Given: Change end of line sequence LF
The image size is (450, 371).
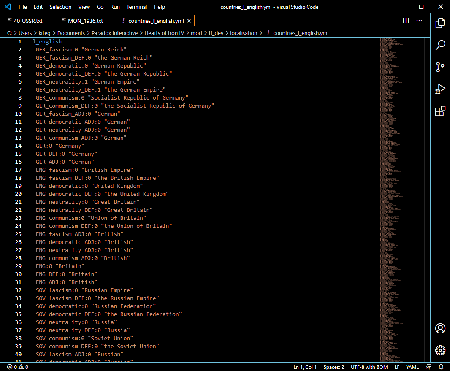Looking at the screenshot, I should point(397,367).
